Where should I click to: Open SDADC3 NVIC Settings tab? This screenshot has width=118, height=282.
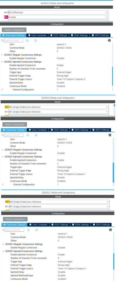click(59, 35)
